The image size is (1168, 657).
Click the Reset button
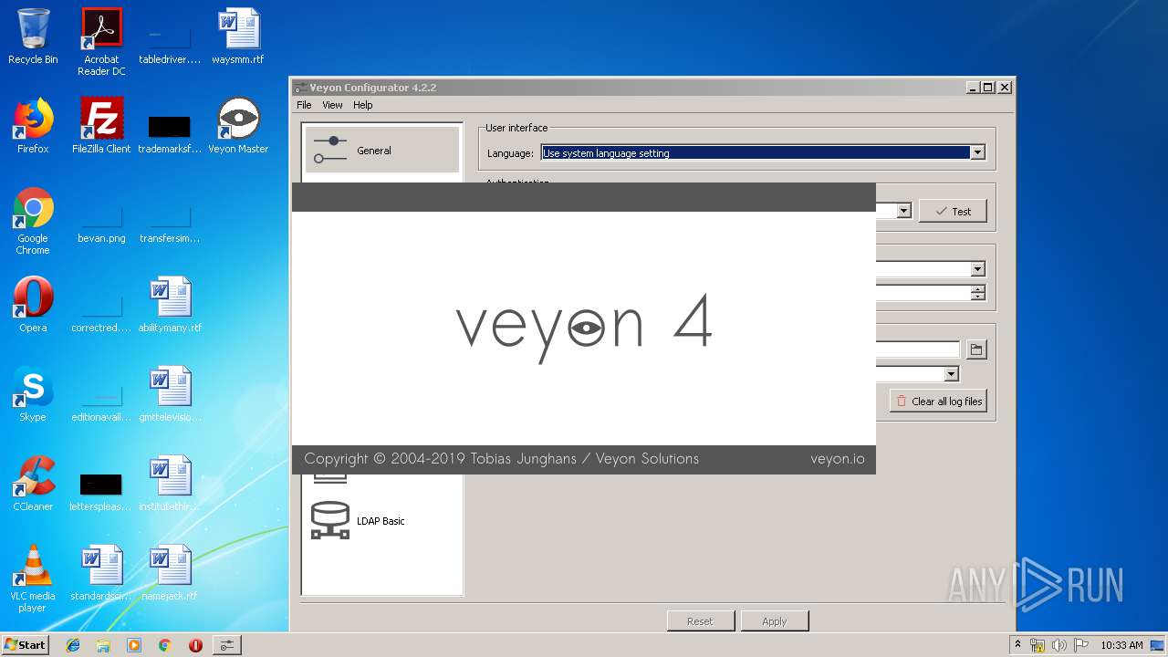(700, 621)
